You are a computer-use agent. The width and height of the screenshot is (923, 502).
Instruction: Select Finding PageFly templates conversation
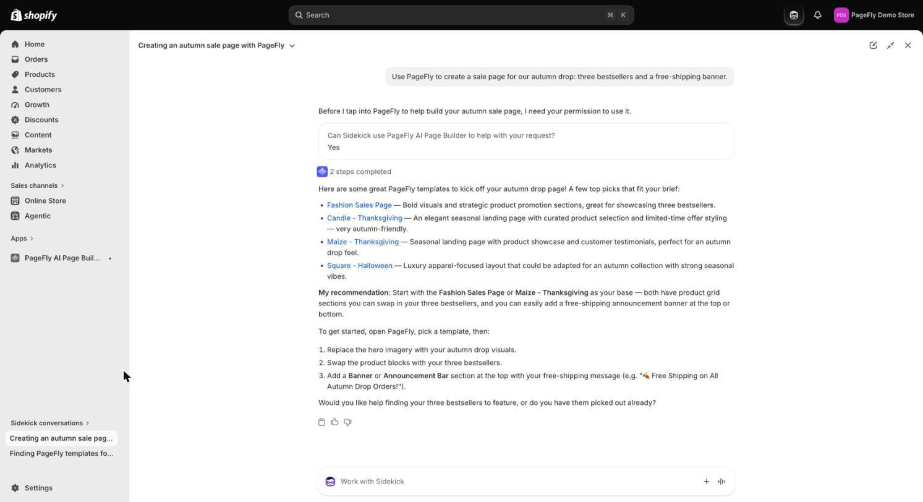click(61, 453)
